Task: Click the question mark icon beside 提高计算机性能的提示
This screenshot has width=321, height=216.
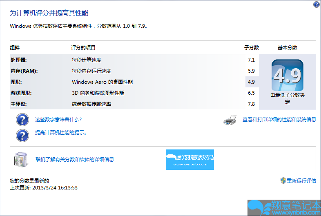Action: click(x=22, y=135)
